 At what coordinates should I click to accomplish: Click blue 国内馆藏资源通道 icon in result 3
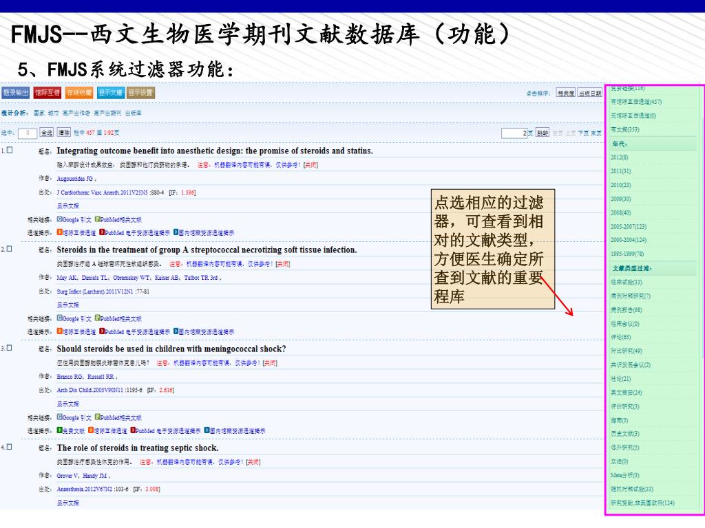pos(207,430)
